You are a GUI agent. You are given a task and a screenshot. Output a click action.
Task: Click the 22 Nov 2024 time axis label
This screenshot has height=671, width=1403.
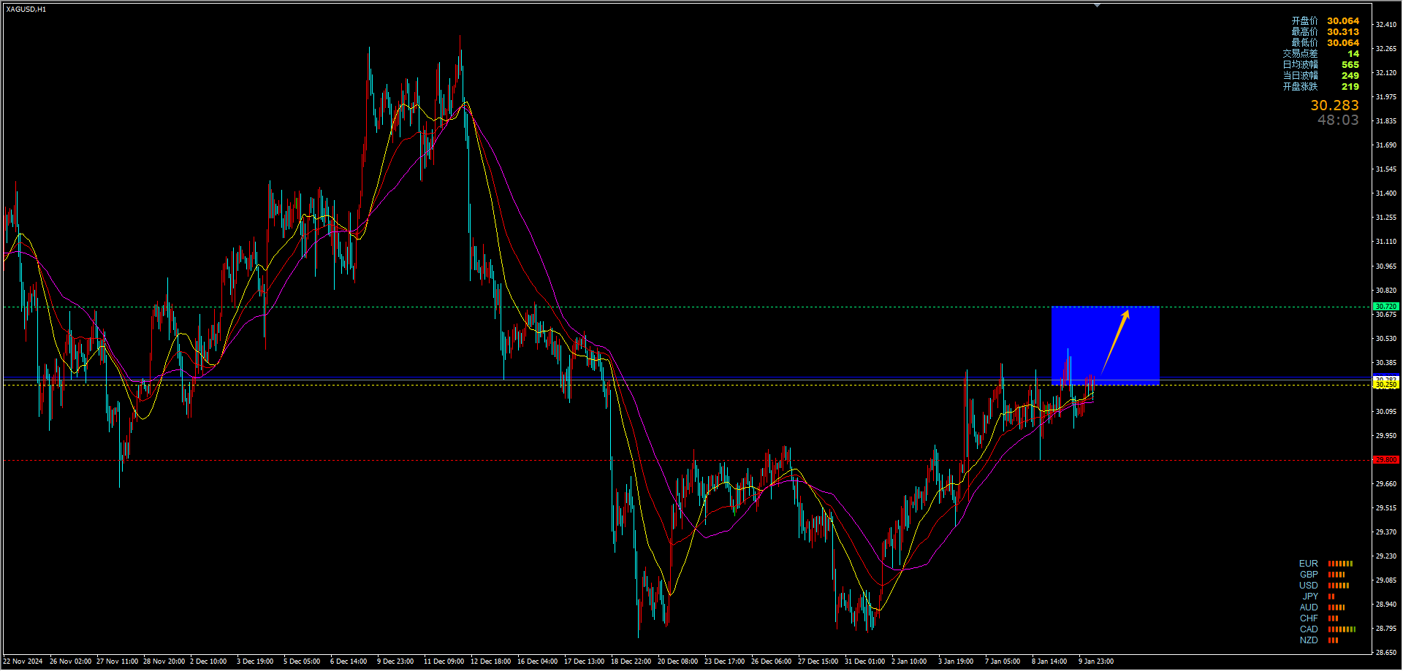pyautogui.click(x=23, y=662)
